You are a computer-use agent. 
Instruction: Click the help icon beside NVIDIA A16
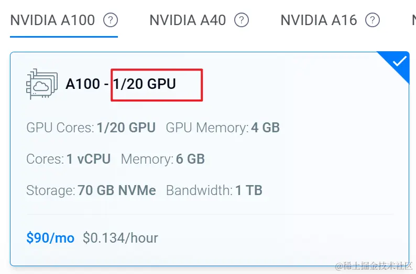pyautogui.click(x=373, y=20)
